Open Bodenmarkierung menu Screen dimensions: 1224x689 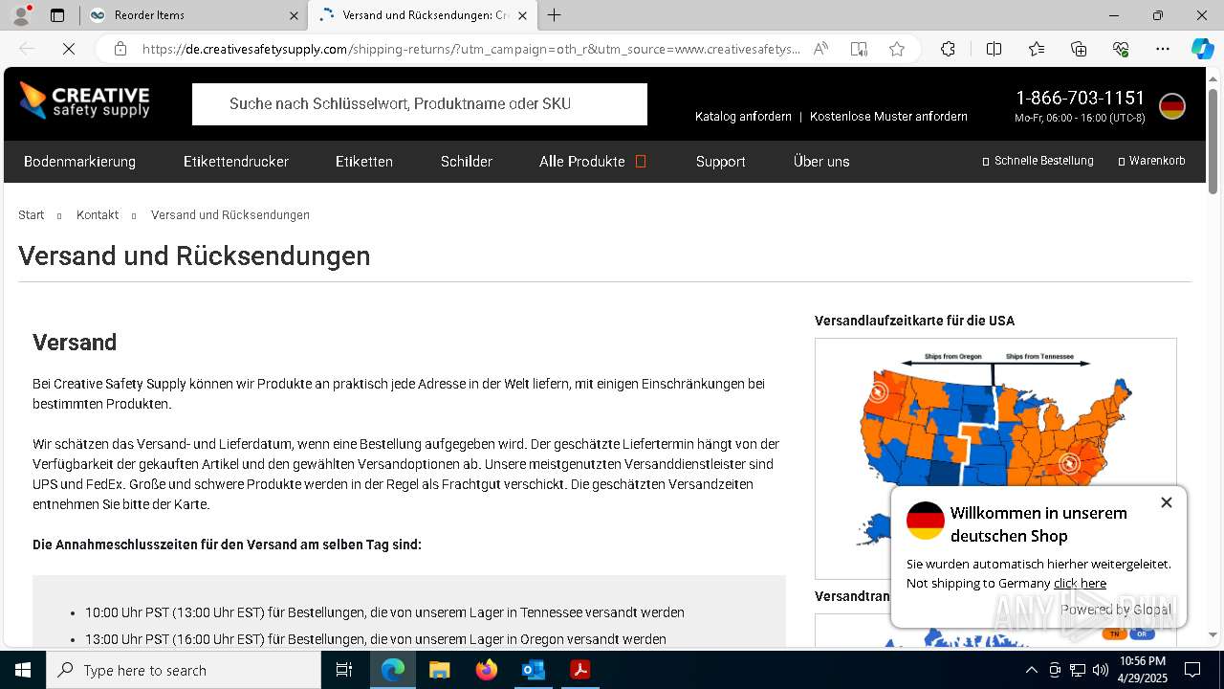pos(79,162)
